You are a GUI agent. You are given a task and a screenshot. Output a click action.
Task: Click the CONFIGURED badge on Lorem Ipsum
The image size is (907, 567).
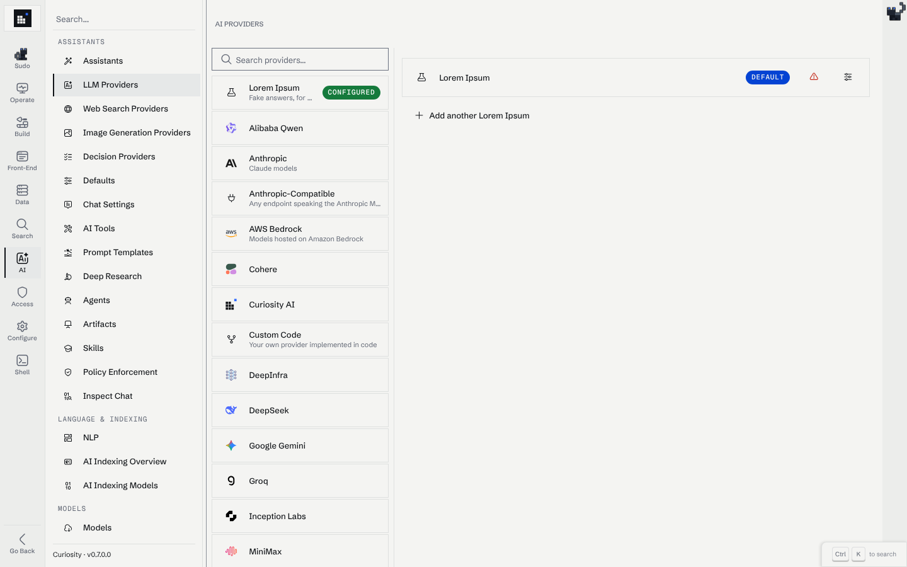coord(351,93)
